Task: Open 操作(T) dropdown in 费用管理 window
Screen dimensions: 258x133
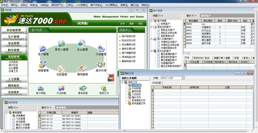Action: click(46, 108)
